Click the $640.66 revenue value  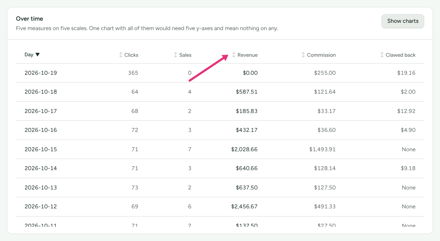pos(247,168)
